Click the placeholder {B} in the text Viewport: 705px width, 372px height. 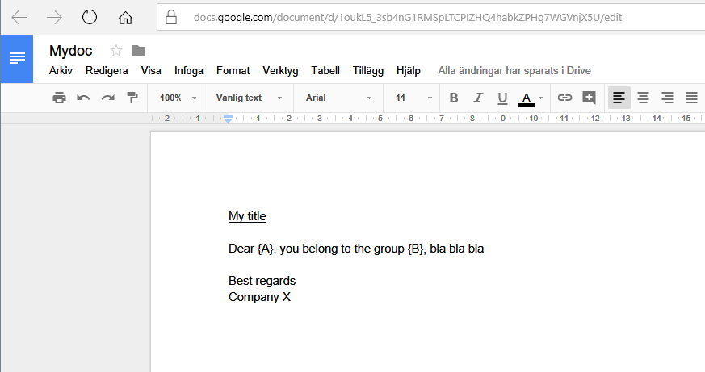coord(416,249)
